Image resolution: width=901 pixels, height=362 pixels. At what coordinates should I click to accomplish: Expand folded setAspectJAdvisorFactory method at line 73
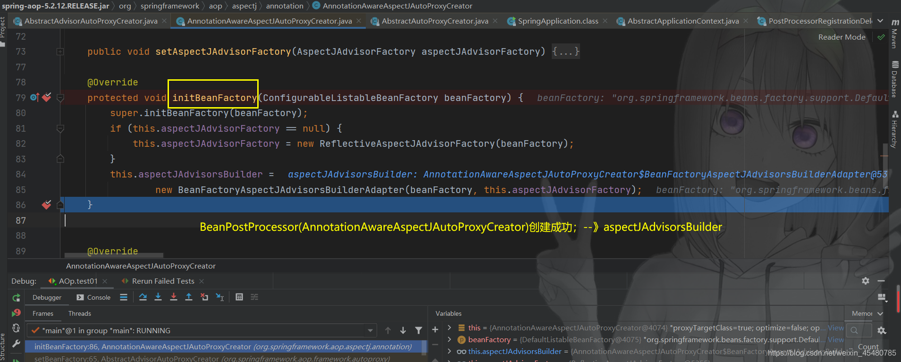(x=60, y=51)
